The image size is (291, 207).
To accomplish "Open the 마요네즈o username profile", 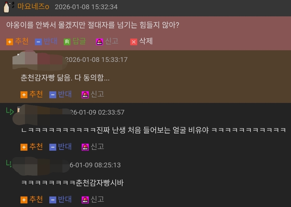I will [33, 7].
